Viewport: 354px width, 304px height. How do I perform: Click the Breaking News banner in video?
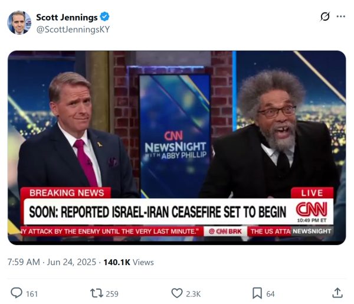(66, 192)
